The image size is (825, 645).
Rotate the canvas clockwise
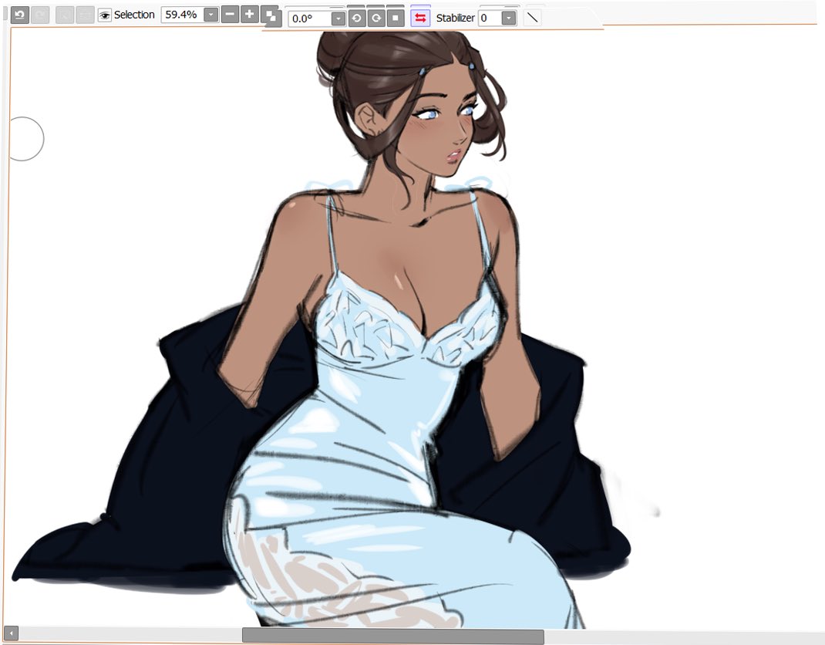click(x=376, y=19)
